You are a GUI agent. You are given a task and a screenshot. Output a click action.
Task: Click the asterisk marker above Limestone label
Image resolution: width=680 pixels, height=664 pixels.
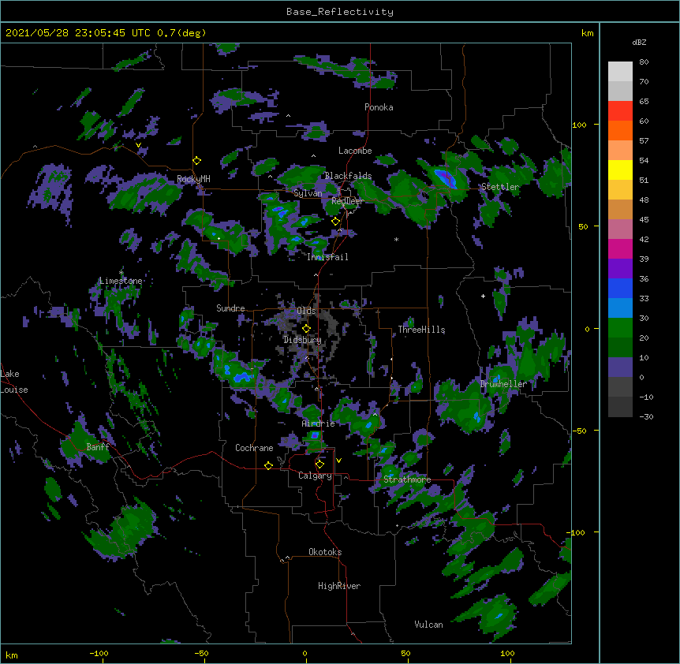[121, 273]
